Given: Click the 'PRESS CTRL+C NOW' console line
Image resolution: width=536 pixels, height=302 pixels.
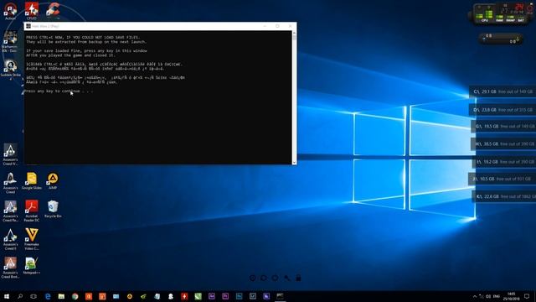Looking at the screenshot, I should pos(83,37).
